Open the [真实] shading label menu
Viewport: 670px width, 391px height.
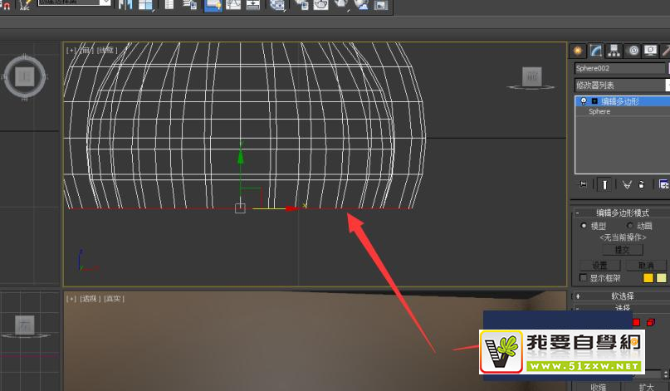[114, 299]
